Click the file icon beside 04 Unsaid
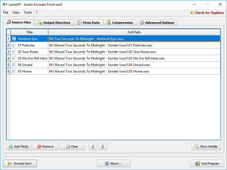The height and width of the screenshot is (170, 227). click(x=14, y=65)
